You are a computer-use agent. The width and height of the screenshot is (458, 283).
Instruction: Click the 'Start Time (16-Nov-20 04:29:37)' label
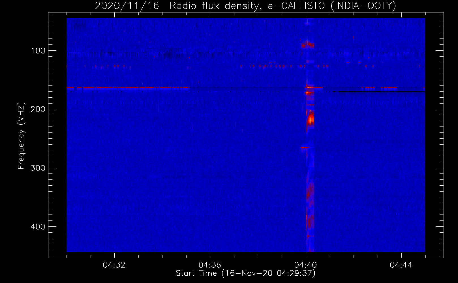pyautogui.click(x=245, y=273)
